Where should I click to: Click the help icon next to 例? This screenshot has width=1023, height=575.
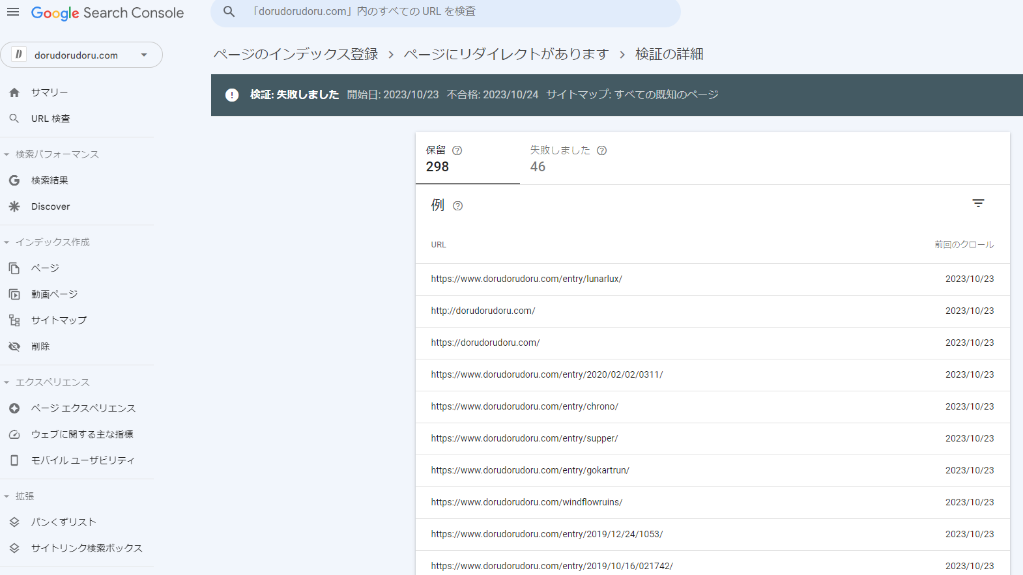coord(458,206)
